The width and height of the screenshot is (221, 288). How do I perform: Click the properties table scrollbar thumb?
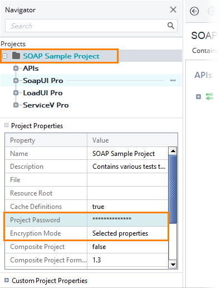173,189
